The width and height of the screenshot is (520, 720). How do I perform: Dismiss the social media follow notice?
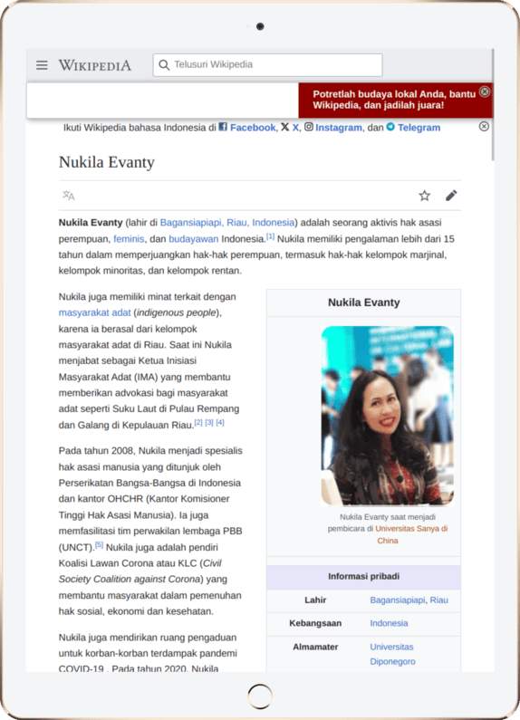pos(484,126)
